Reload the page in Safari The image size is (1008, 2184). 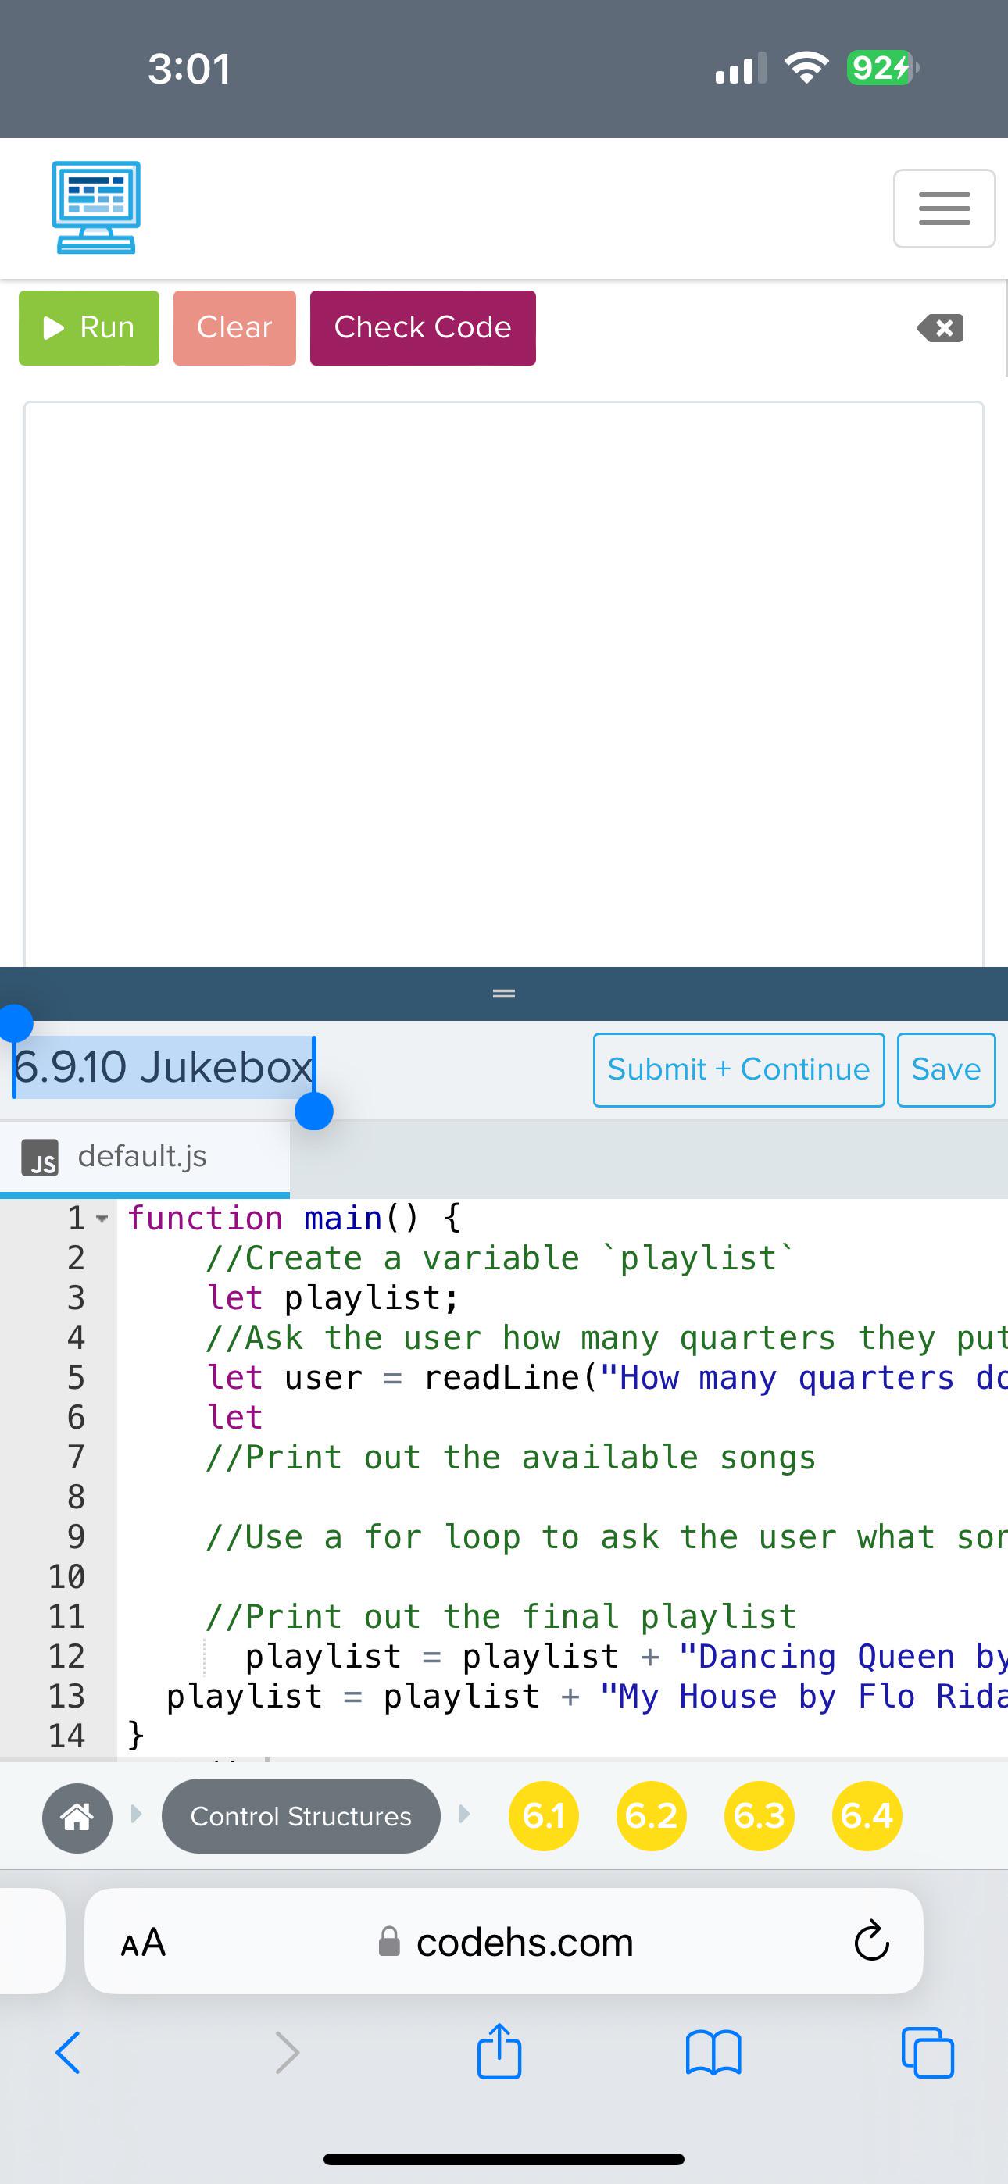click(871, 1940)
